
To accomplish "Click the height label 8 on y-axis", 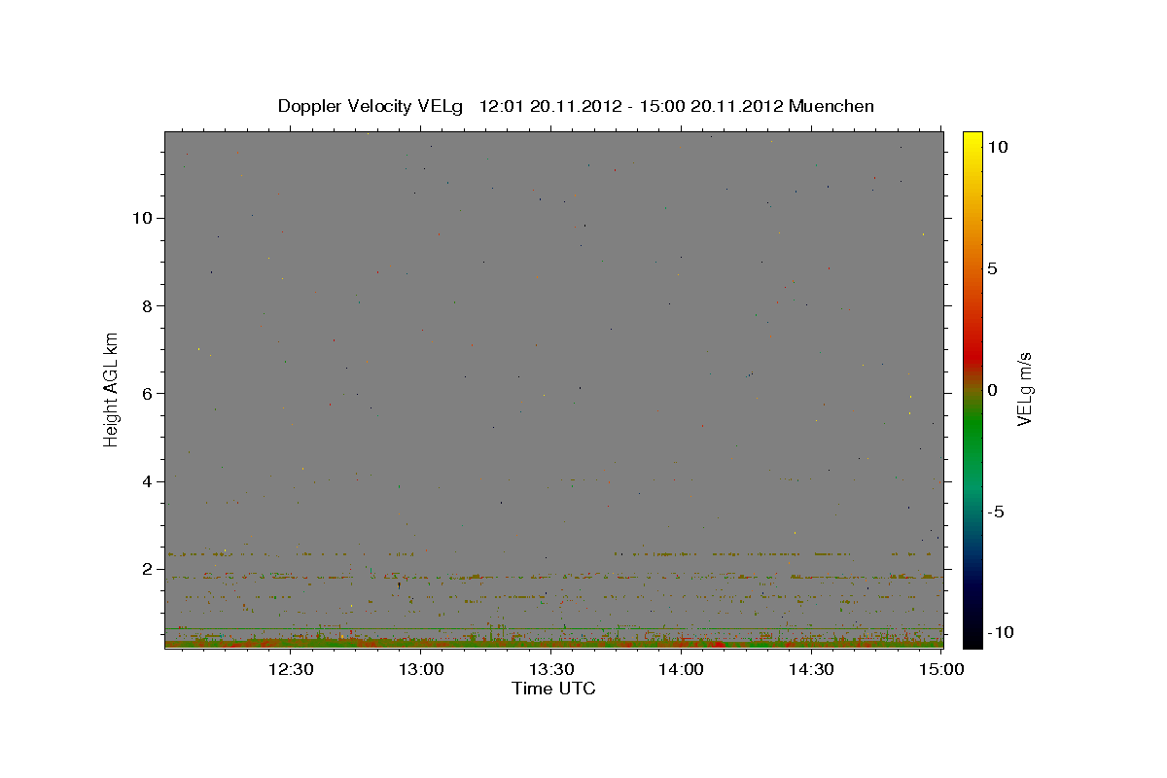I will 146,305.
